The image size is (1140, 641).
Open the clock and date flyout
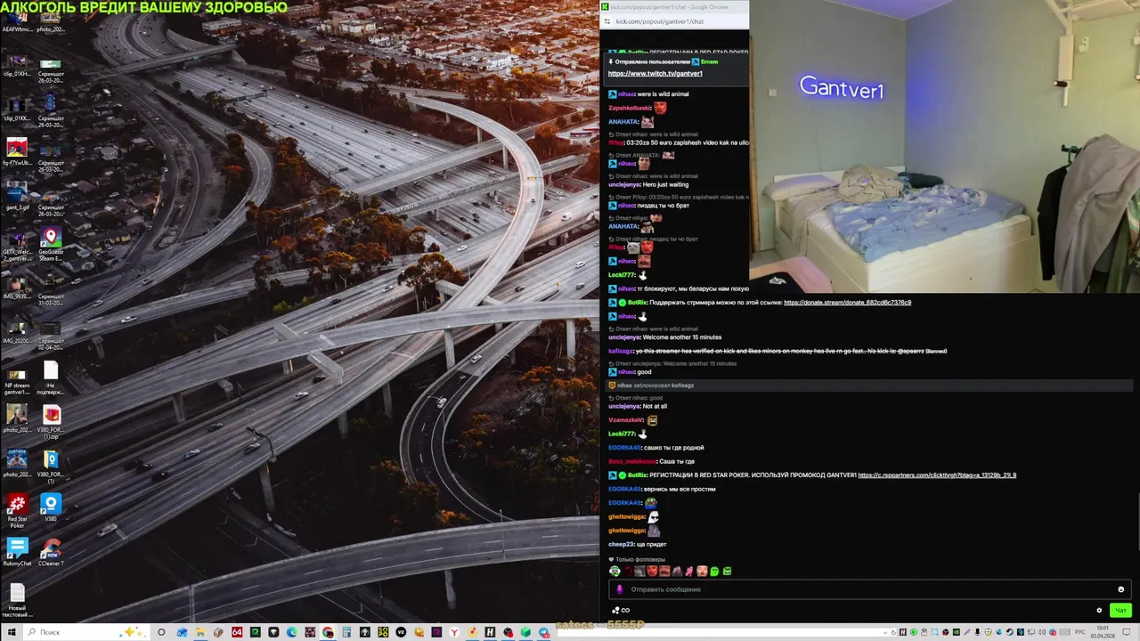pos(1103,632)
